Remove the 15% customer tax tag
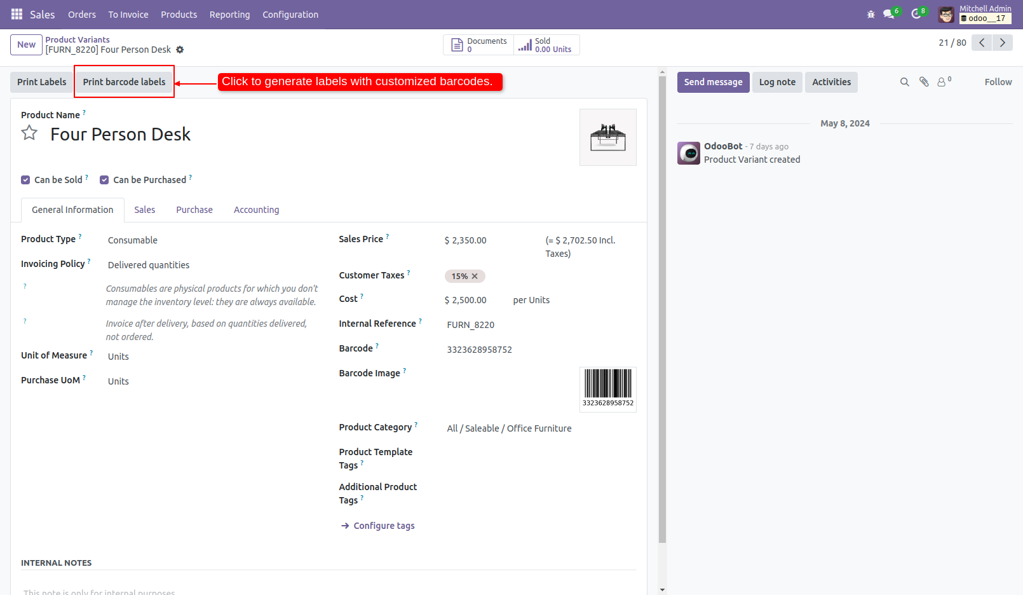 pos(475,276)
